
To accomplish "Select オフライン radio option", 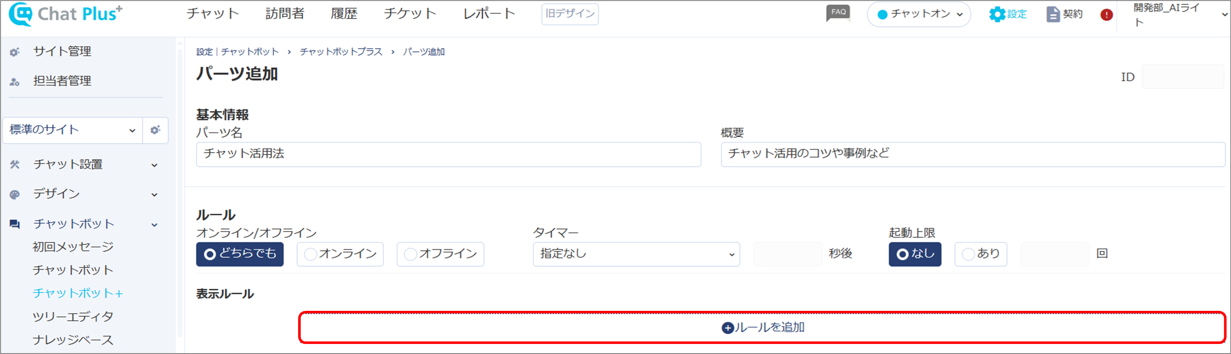I will pos(441,254).
